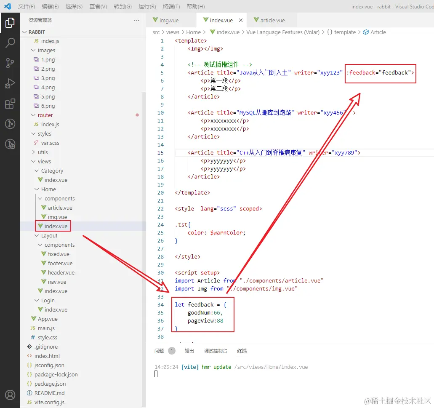Close the index.vue editor tab
This screenshot has height=408, width=434.
click(241, 20)
